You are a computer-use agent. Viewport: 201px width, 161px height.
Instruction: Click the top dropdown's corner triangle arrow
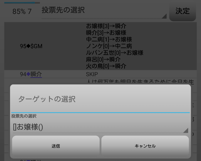[x=164, y=16]
